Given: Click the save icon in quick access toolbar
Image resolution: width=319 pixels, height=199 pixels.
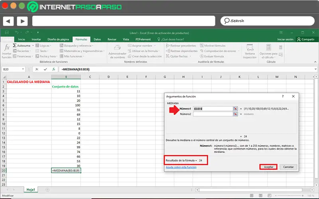Looking at the screenshot, I should [x=7, y=33].
